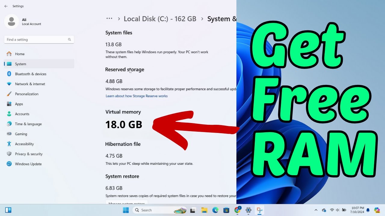Viewport: 385px width, 216px height.
Task: Click the taskbar Search box
Action: pos(160,210)
